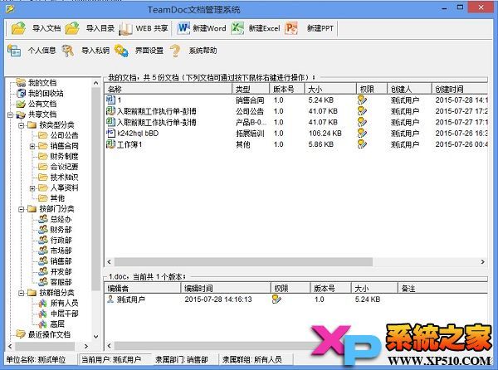The height and width of the screenshot is (370, 498).
Task: Open the WEB 共享 sharing icon
Action: click(x=125, y=28)
